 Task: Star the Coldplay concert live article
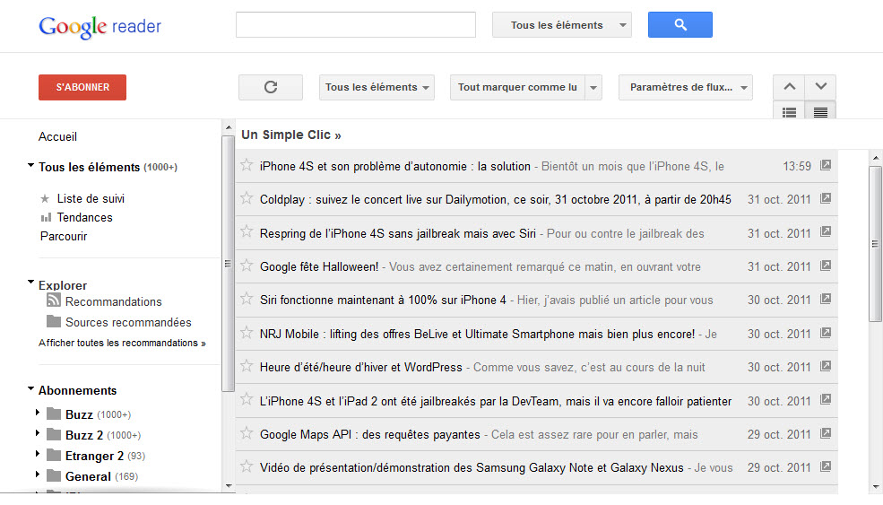coord(247,198)
